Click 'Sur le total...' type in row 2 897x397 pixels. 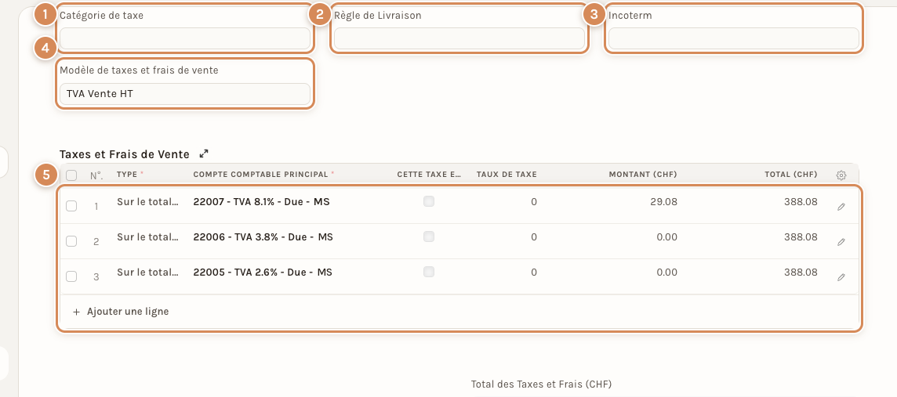coord(147,237)
